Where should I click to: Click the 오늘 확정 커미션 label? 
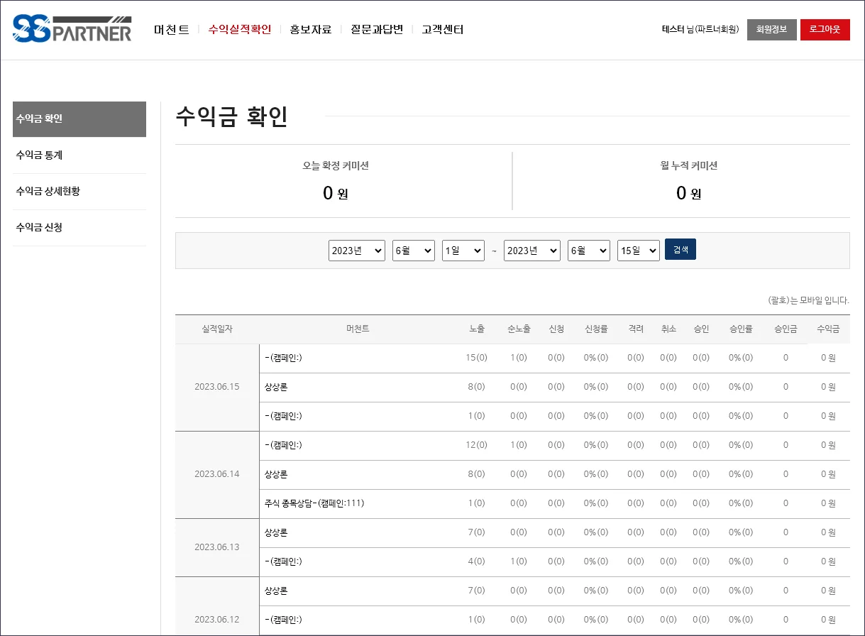click(336, 166)
